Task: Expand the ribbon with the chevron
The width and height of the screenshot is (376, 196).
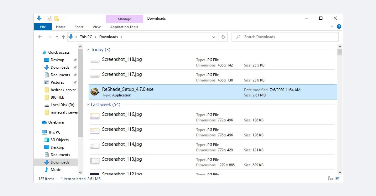Action: coord(332,27)
